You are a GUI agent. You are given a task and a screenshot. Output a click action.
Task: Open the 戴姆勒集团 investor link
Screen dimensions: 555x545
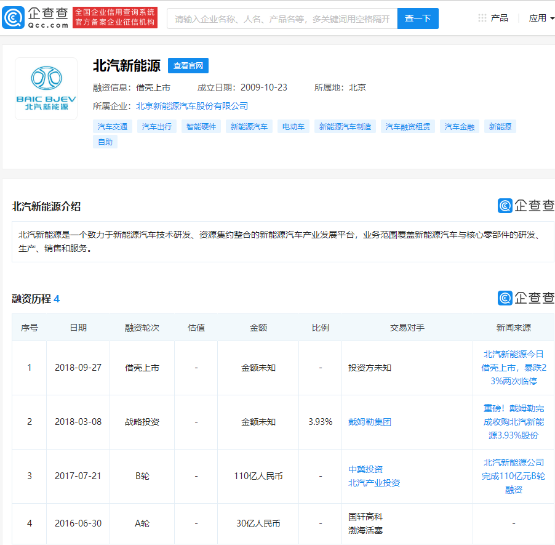[370, 422]
